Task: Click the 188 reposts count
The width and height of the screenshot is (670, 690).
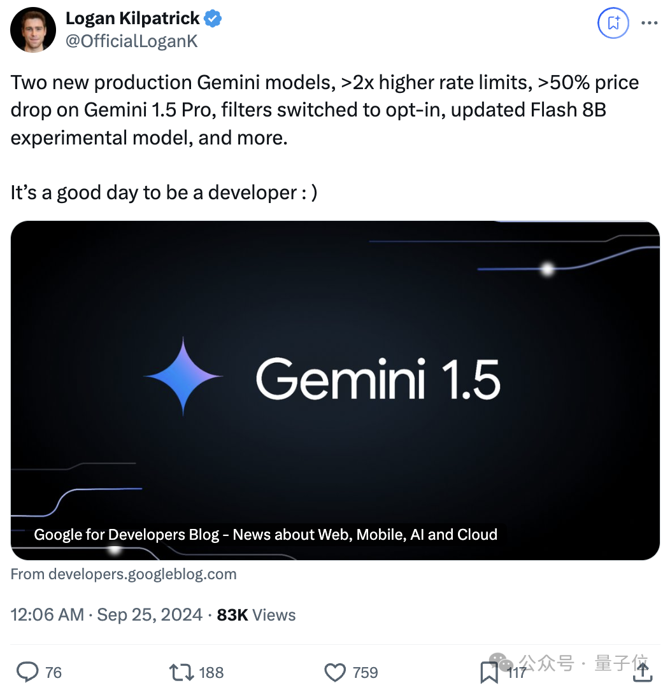Action: [211, 672]
